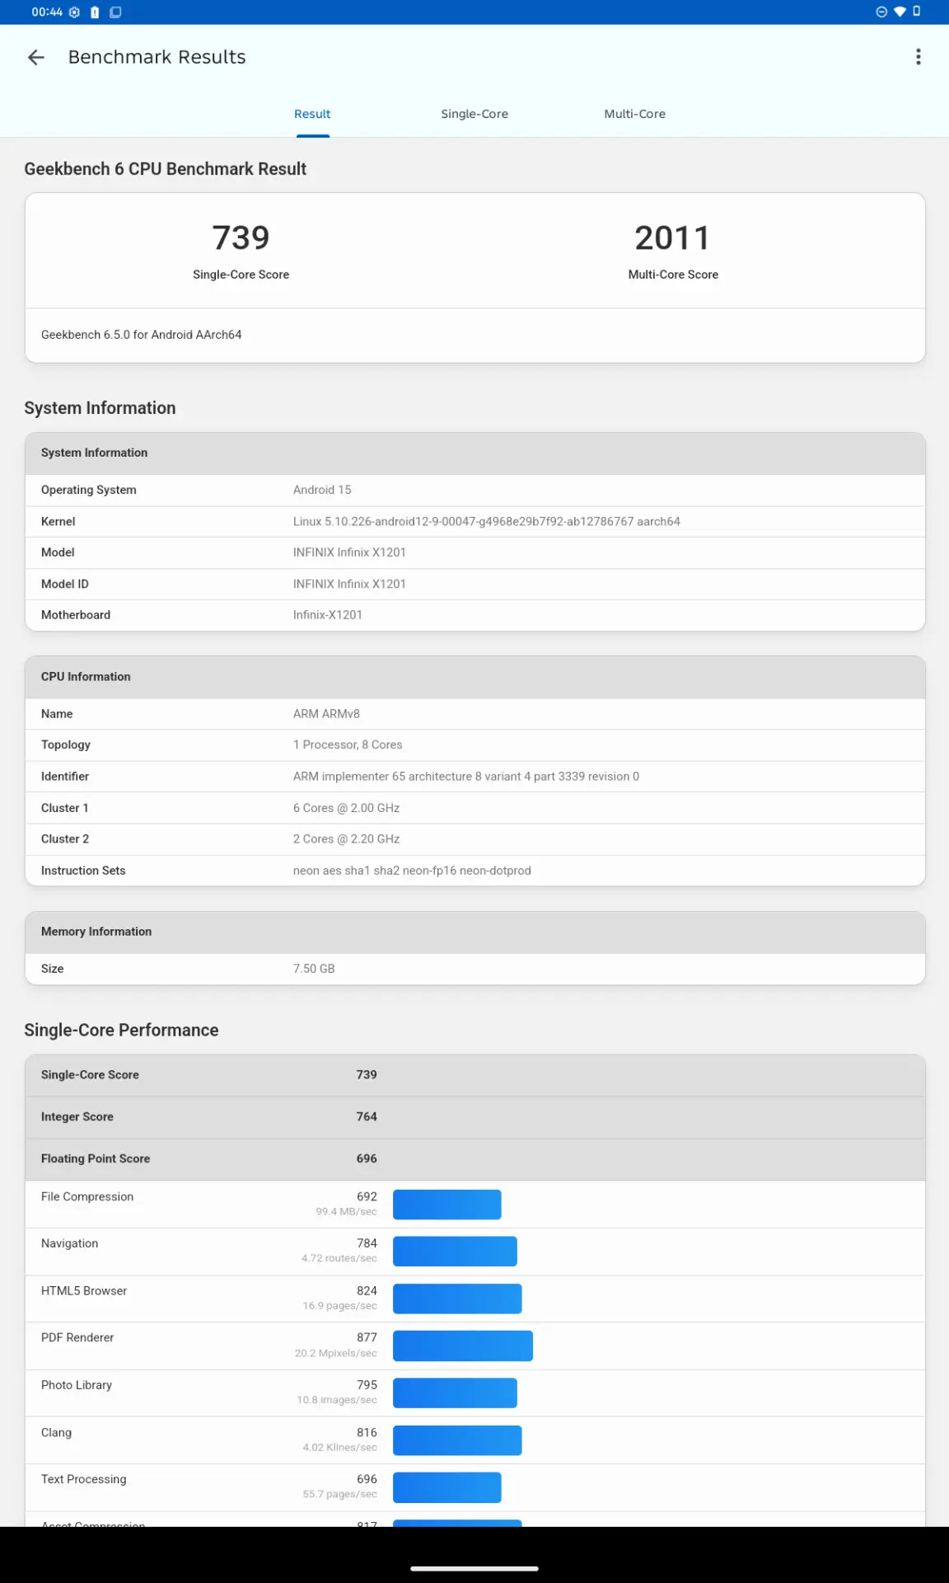Select the Result tab
Viewport: 949px width, 1583px height.
pyautogui.click(x=312, y=114)
